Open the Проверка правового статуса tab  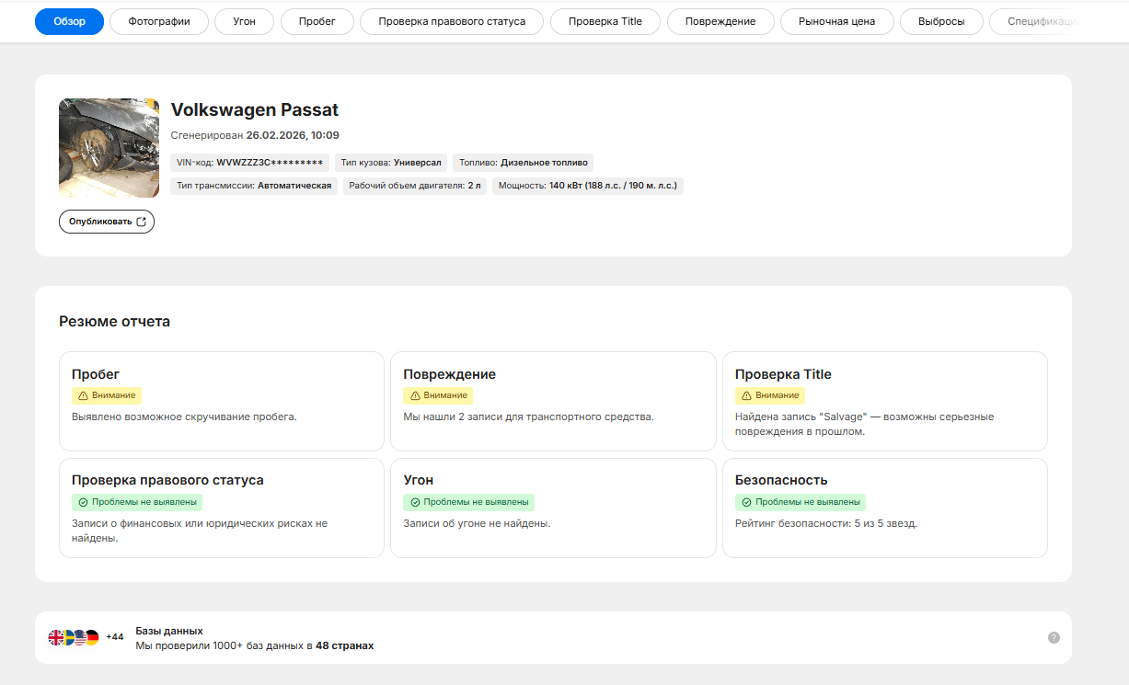tap(452, 21)
